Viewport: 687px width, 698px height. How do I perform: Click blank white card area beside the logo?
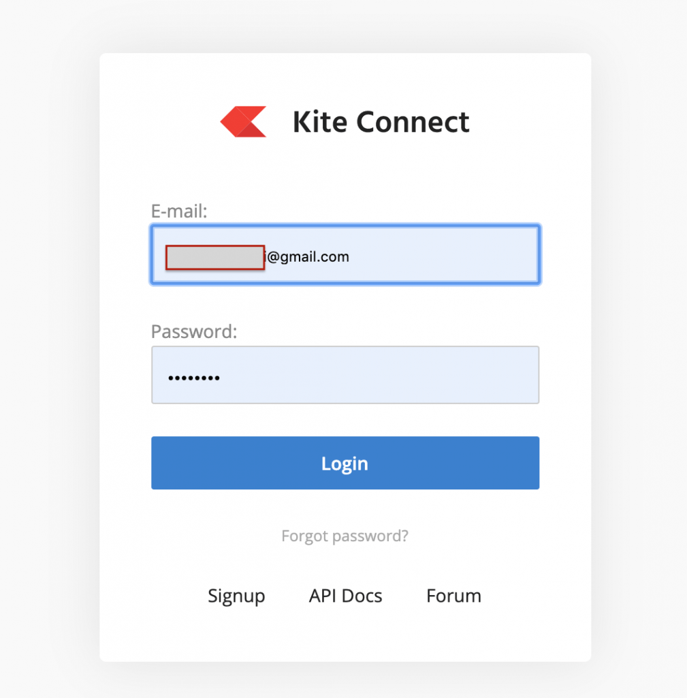531,123
